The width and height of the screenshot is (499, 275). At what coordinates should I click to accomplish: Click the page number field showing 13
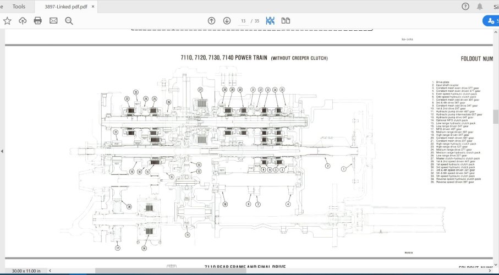(x=243, y=21)
